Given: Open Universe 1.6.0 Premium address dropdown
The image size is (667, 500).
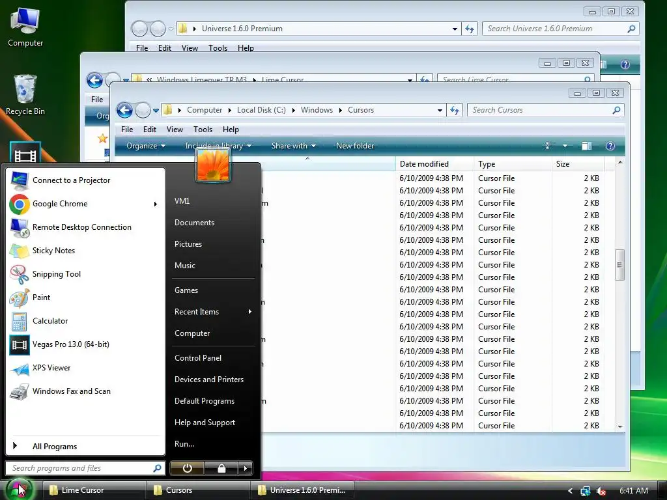Looking at the screenshot, I should pos(455,29).
